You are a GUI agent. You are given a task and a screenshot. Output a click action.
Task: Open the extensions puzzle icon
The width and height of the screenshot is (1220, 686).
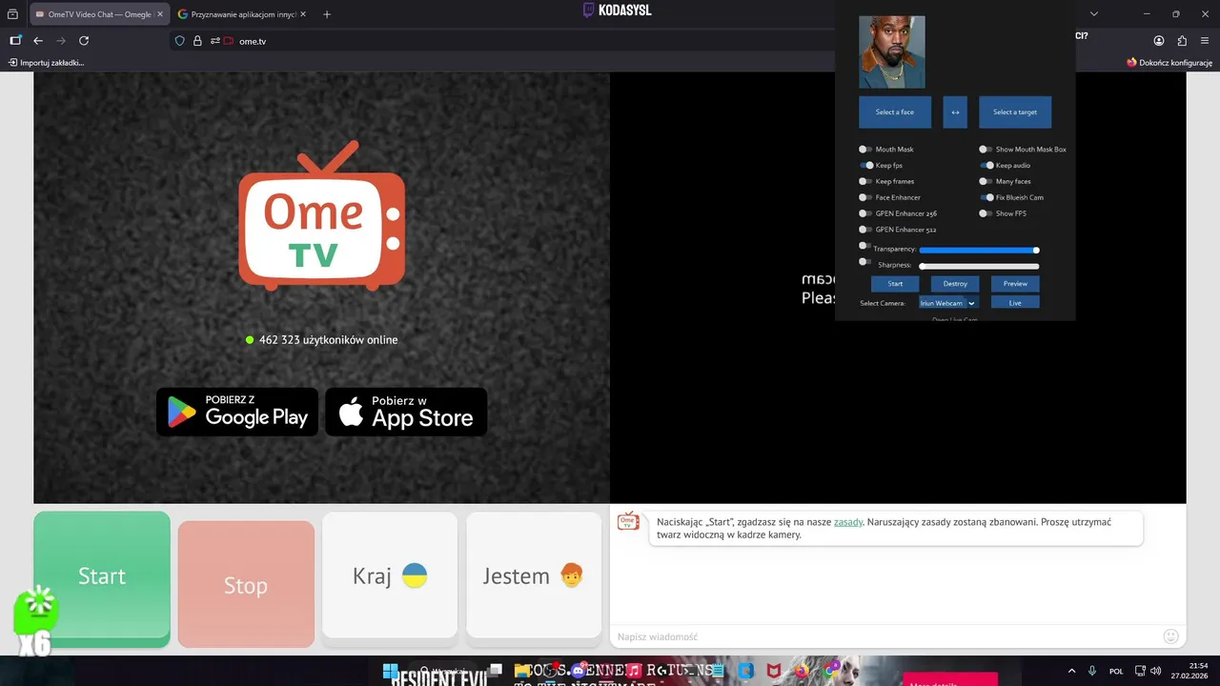click(1182, 41)
